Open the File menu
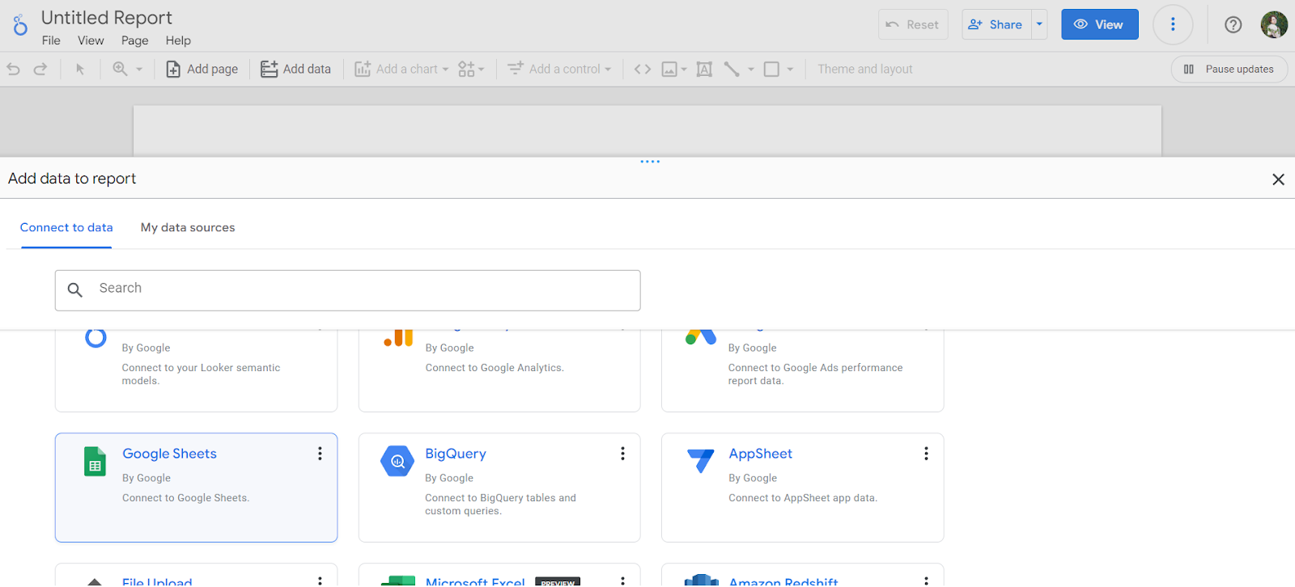This screenshot has width=1295, height=587. (x=51, y=40)
